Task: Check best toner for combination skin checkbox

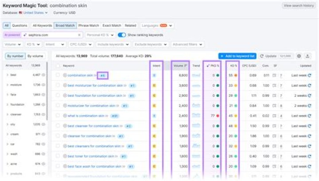Action: click(x=58, y=156)
